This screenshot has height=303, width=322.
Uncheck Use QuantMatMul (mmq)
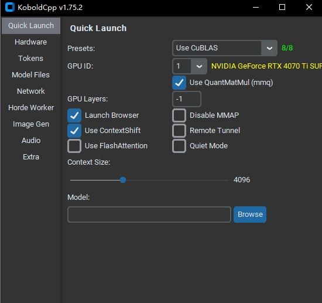[x=179, y=83]
